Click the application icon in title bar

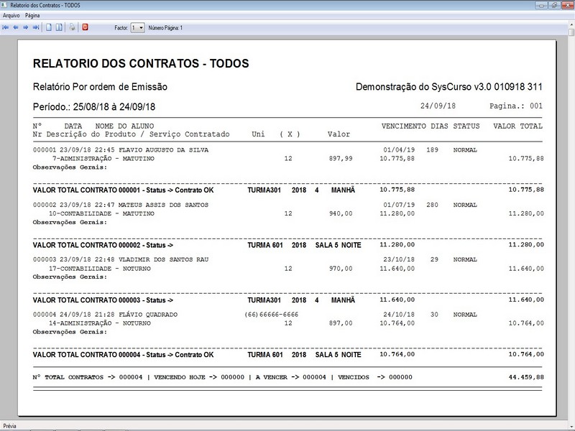tap(4, 5)
